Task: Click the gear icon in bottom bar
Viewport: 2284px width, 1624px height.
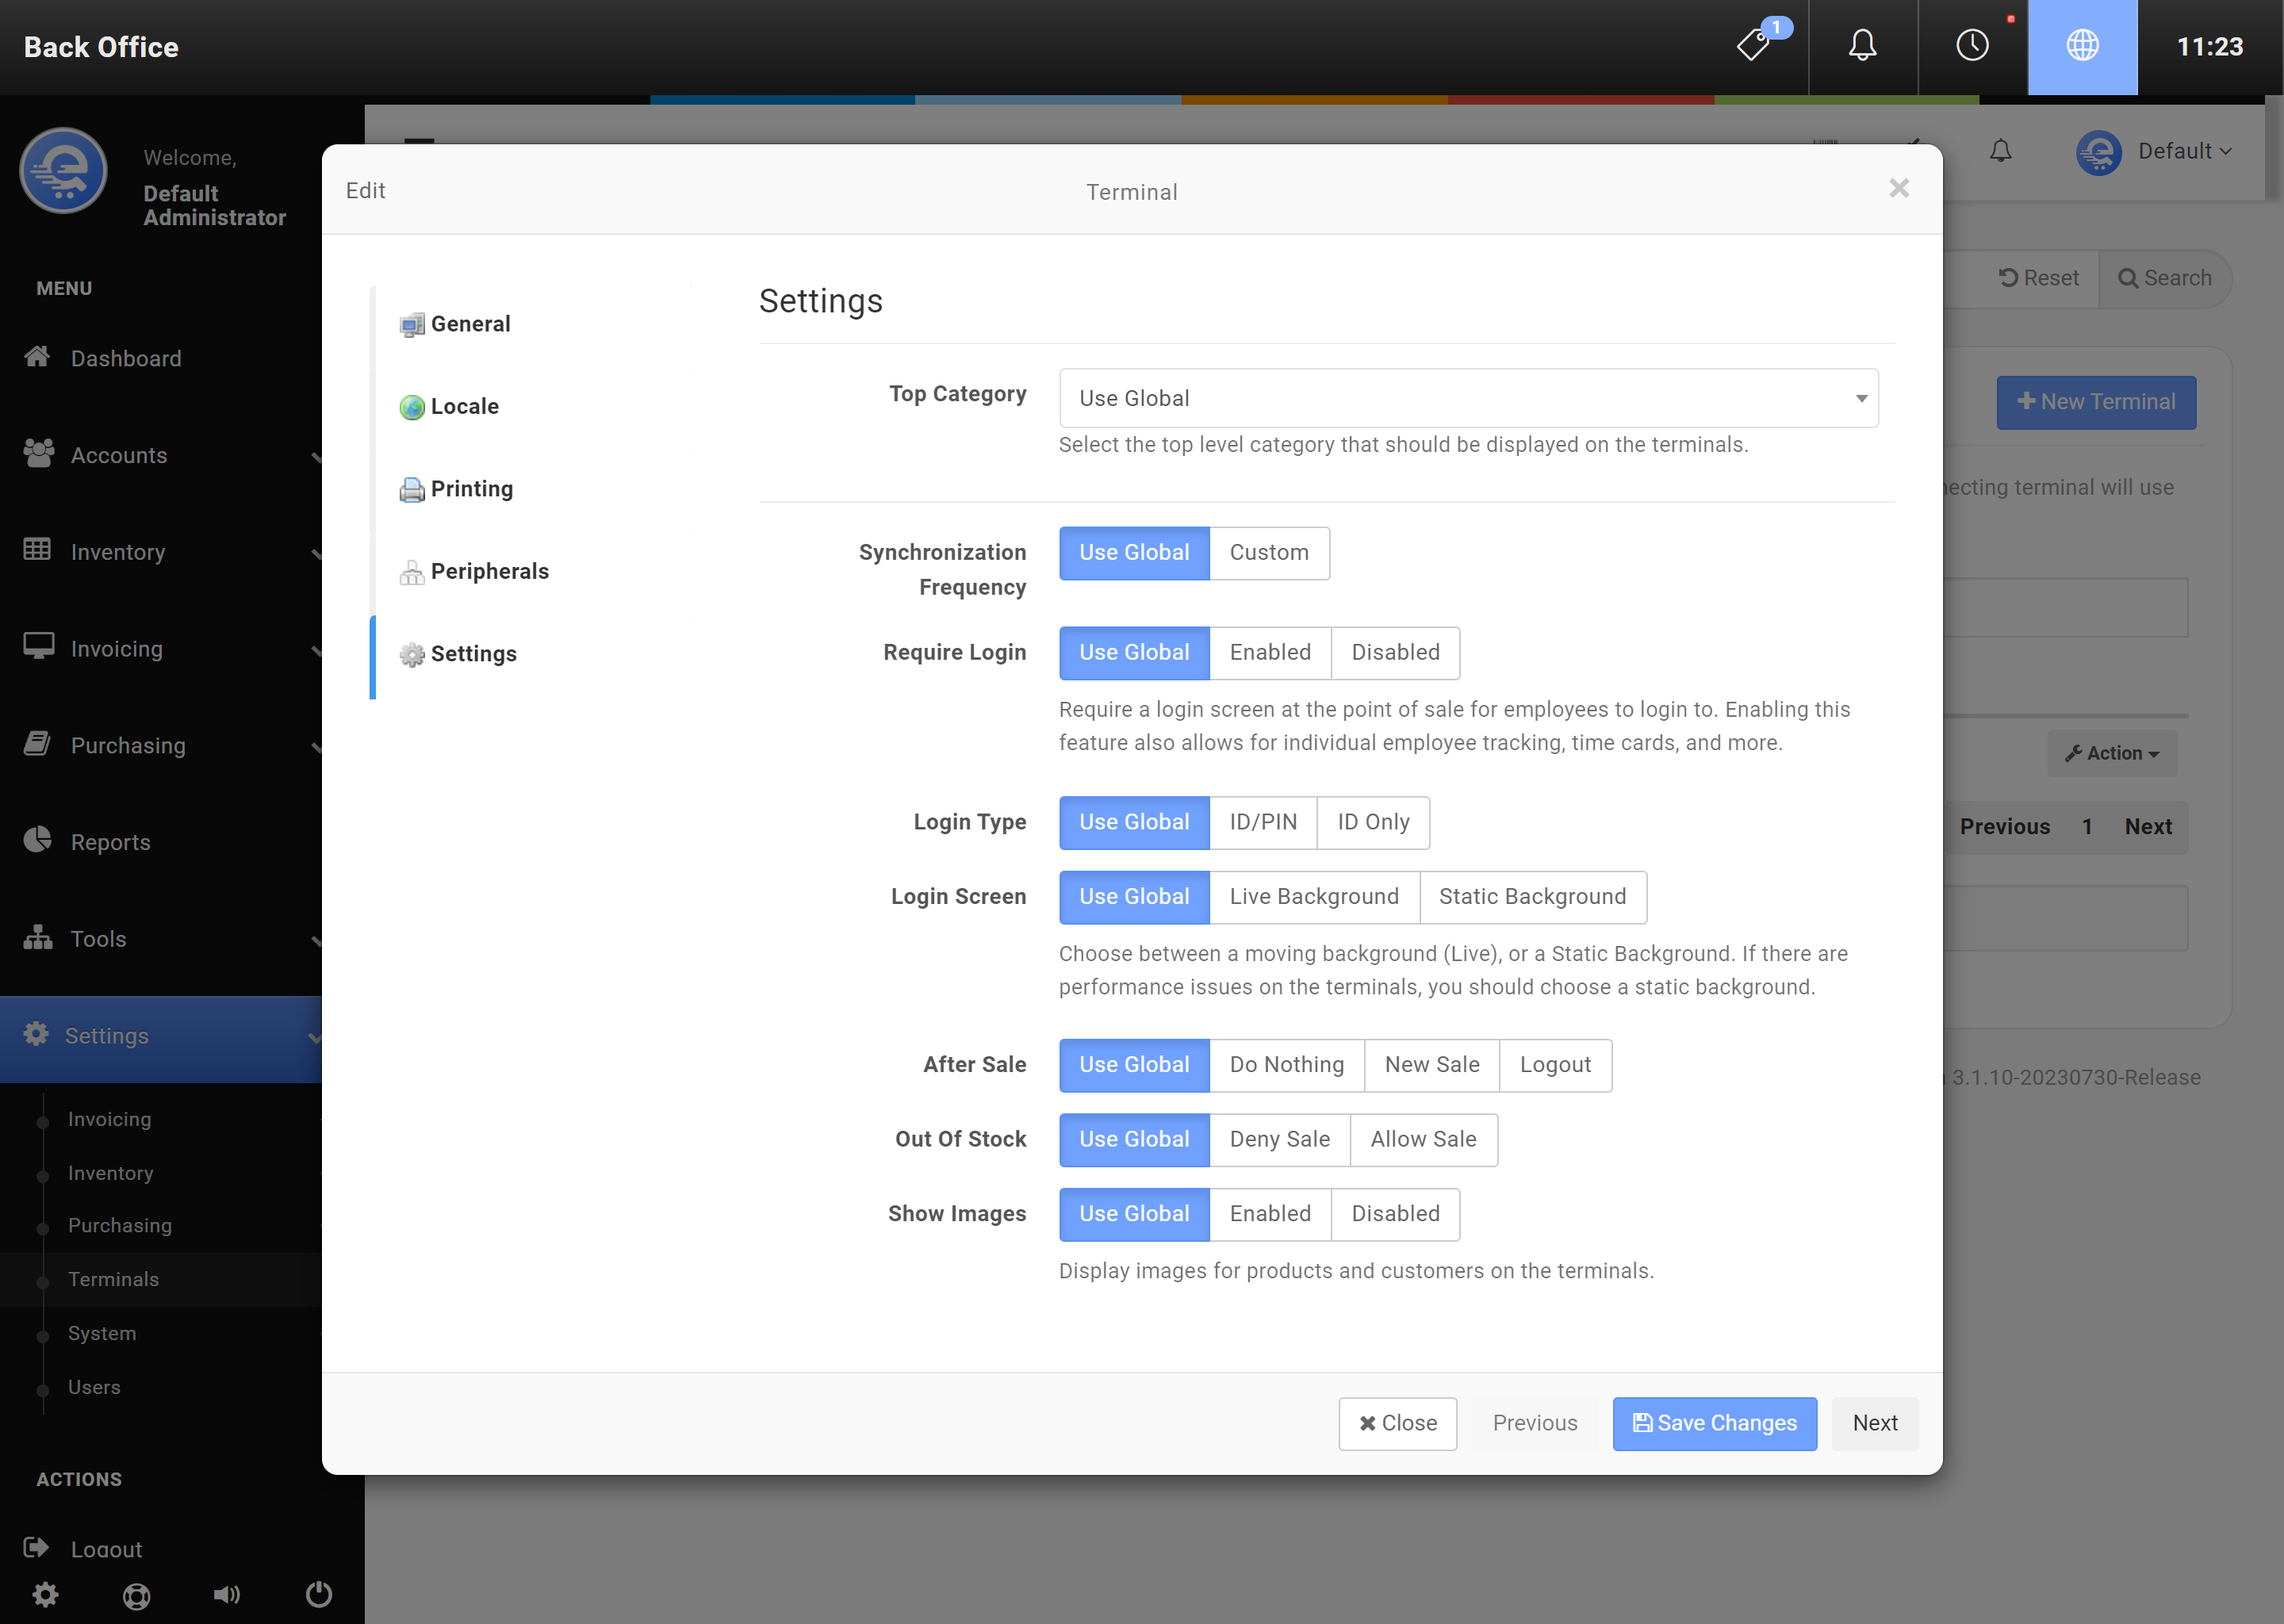Action: tap(45, 1594)
